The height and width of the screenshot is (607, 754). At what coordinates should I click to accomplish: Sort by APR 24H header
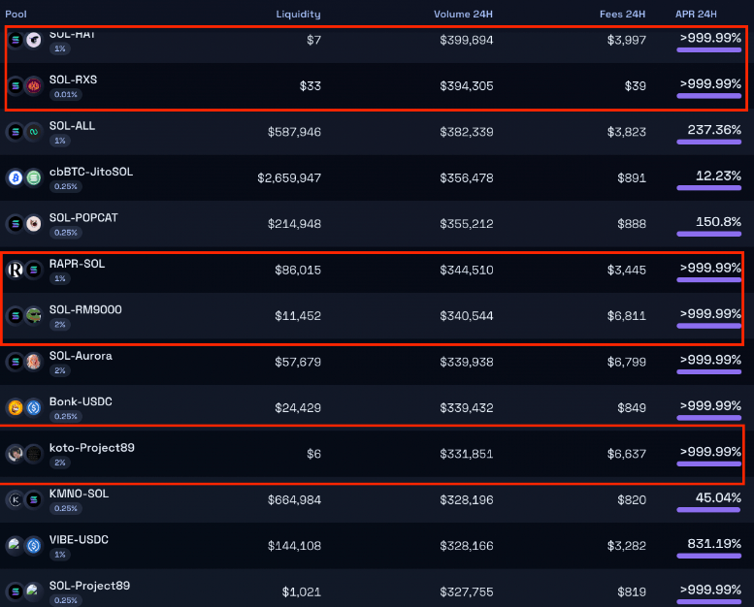click(x=696, y=14)
